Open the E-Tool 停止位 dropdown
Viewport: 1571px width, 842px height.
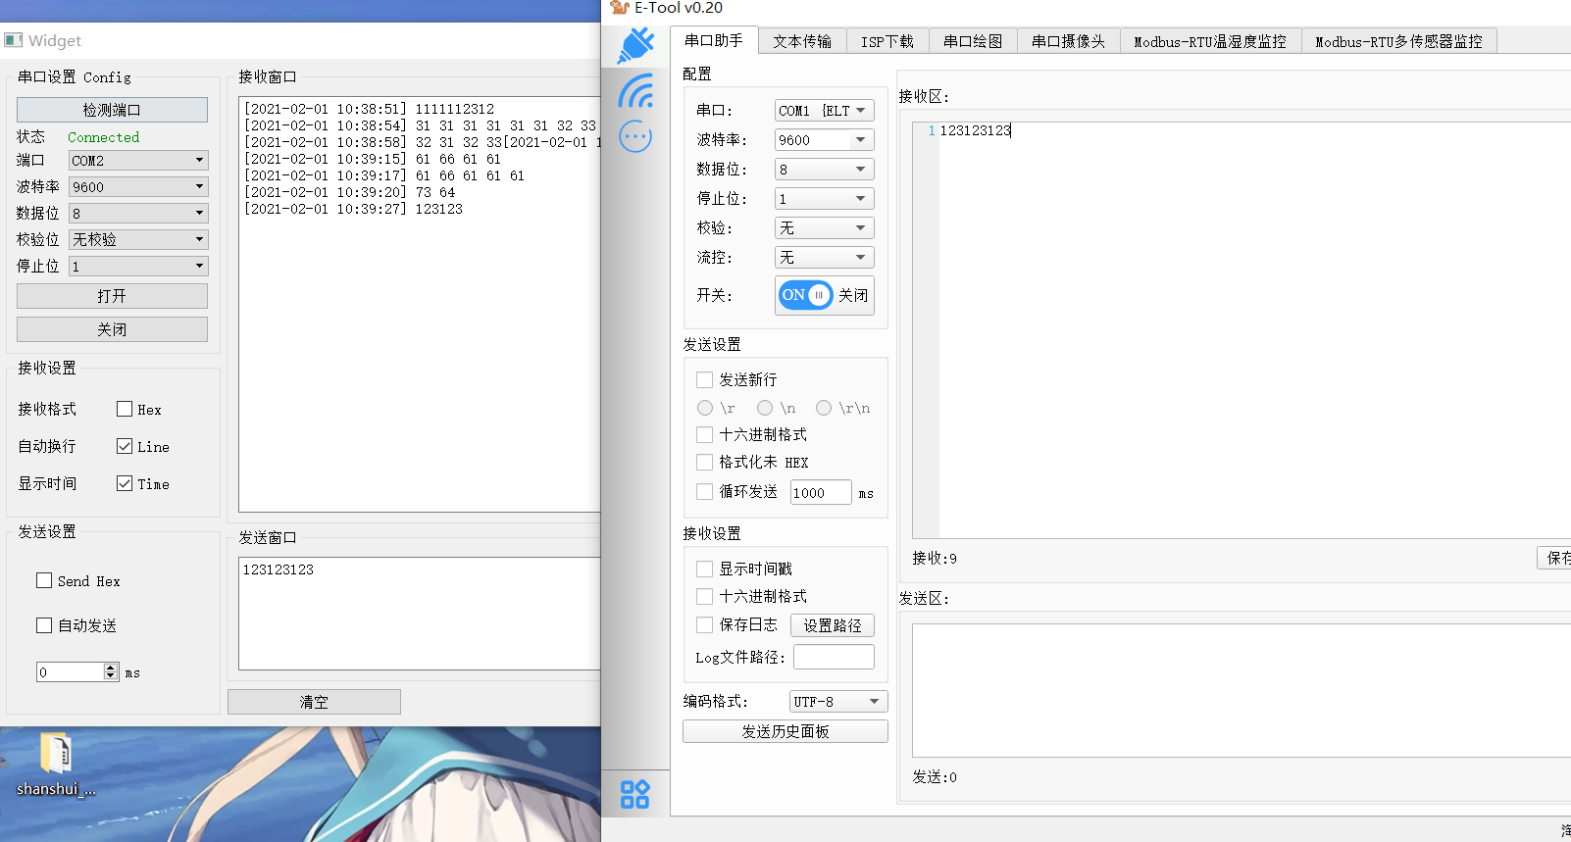point(824,199)
